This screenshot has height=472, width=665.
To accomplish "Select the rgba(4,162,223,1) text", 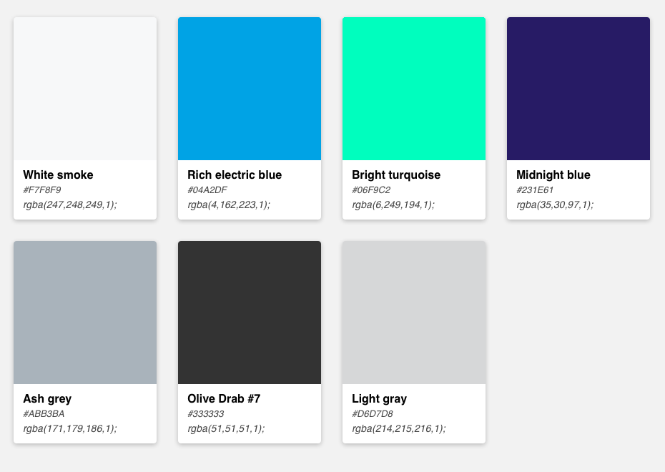I will point(229,205).
